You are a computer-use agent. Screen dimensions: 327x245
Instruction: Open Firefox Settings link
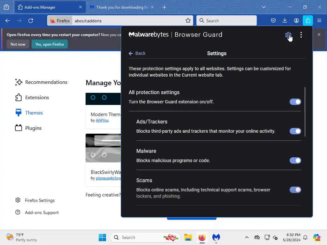coord(35,200)
